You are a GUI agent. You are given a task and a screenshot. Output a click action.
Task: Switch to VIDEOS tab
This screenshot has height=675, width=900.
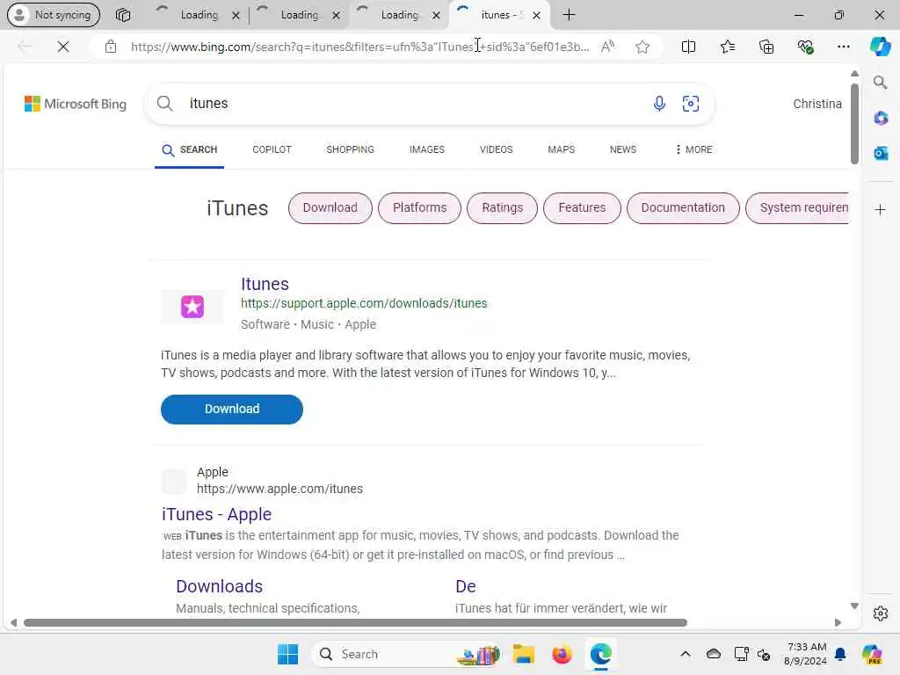[497, 149]
